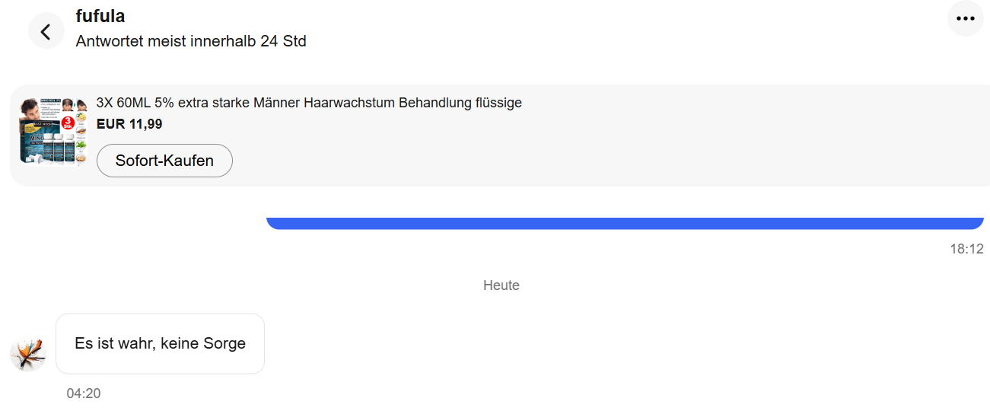
Task: Open the "3X 60ML 5% extra starke" listing title
Action: (x=309, y=103)
